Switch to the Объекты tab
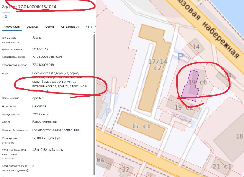244x177 pixels. tap(49, 27)
